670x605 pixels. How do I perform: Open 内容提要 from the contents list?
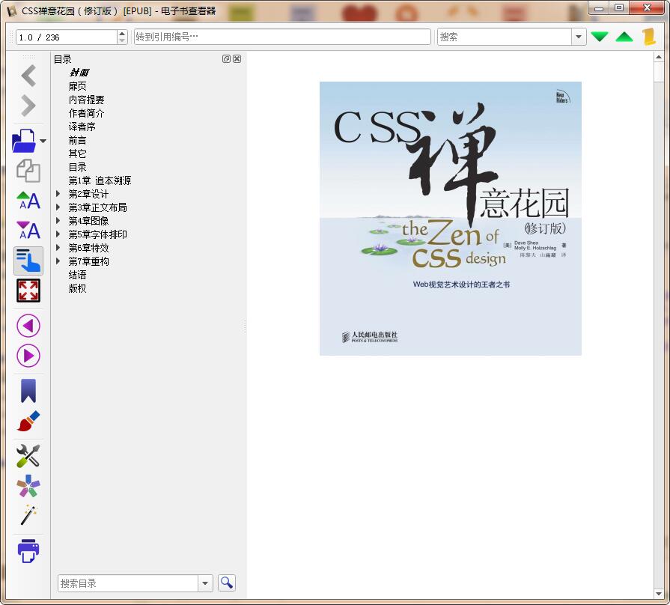86,100
